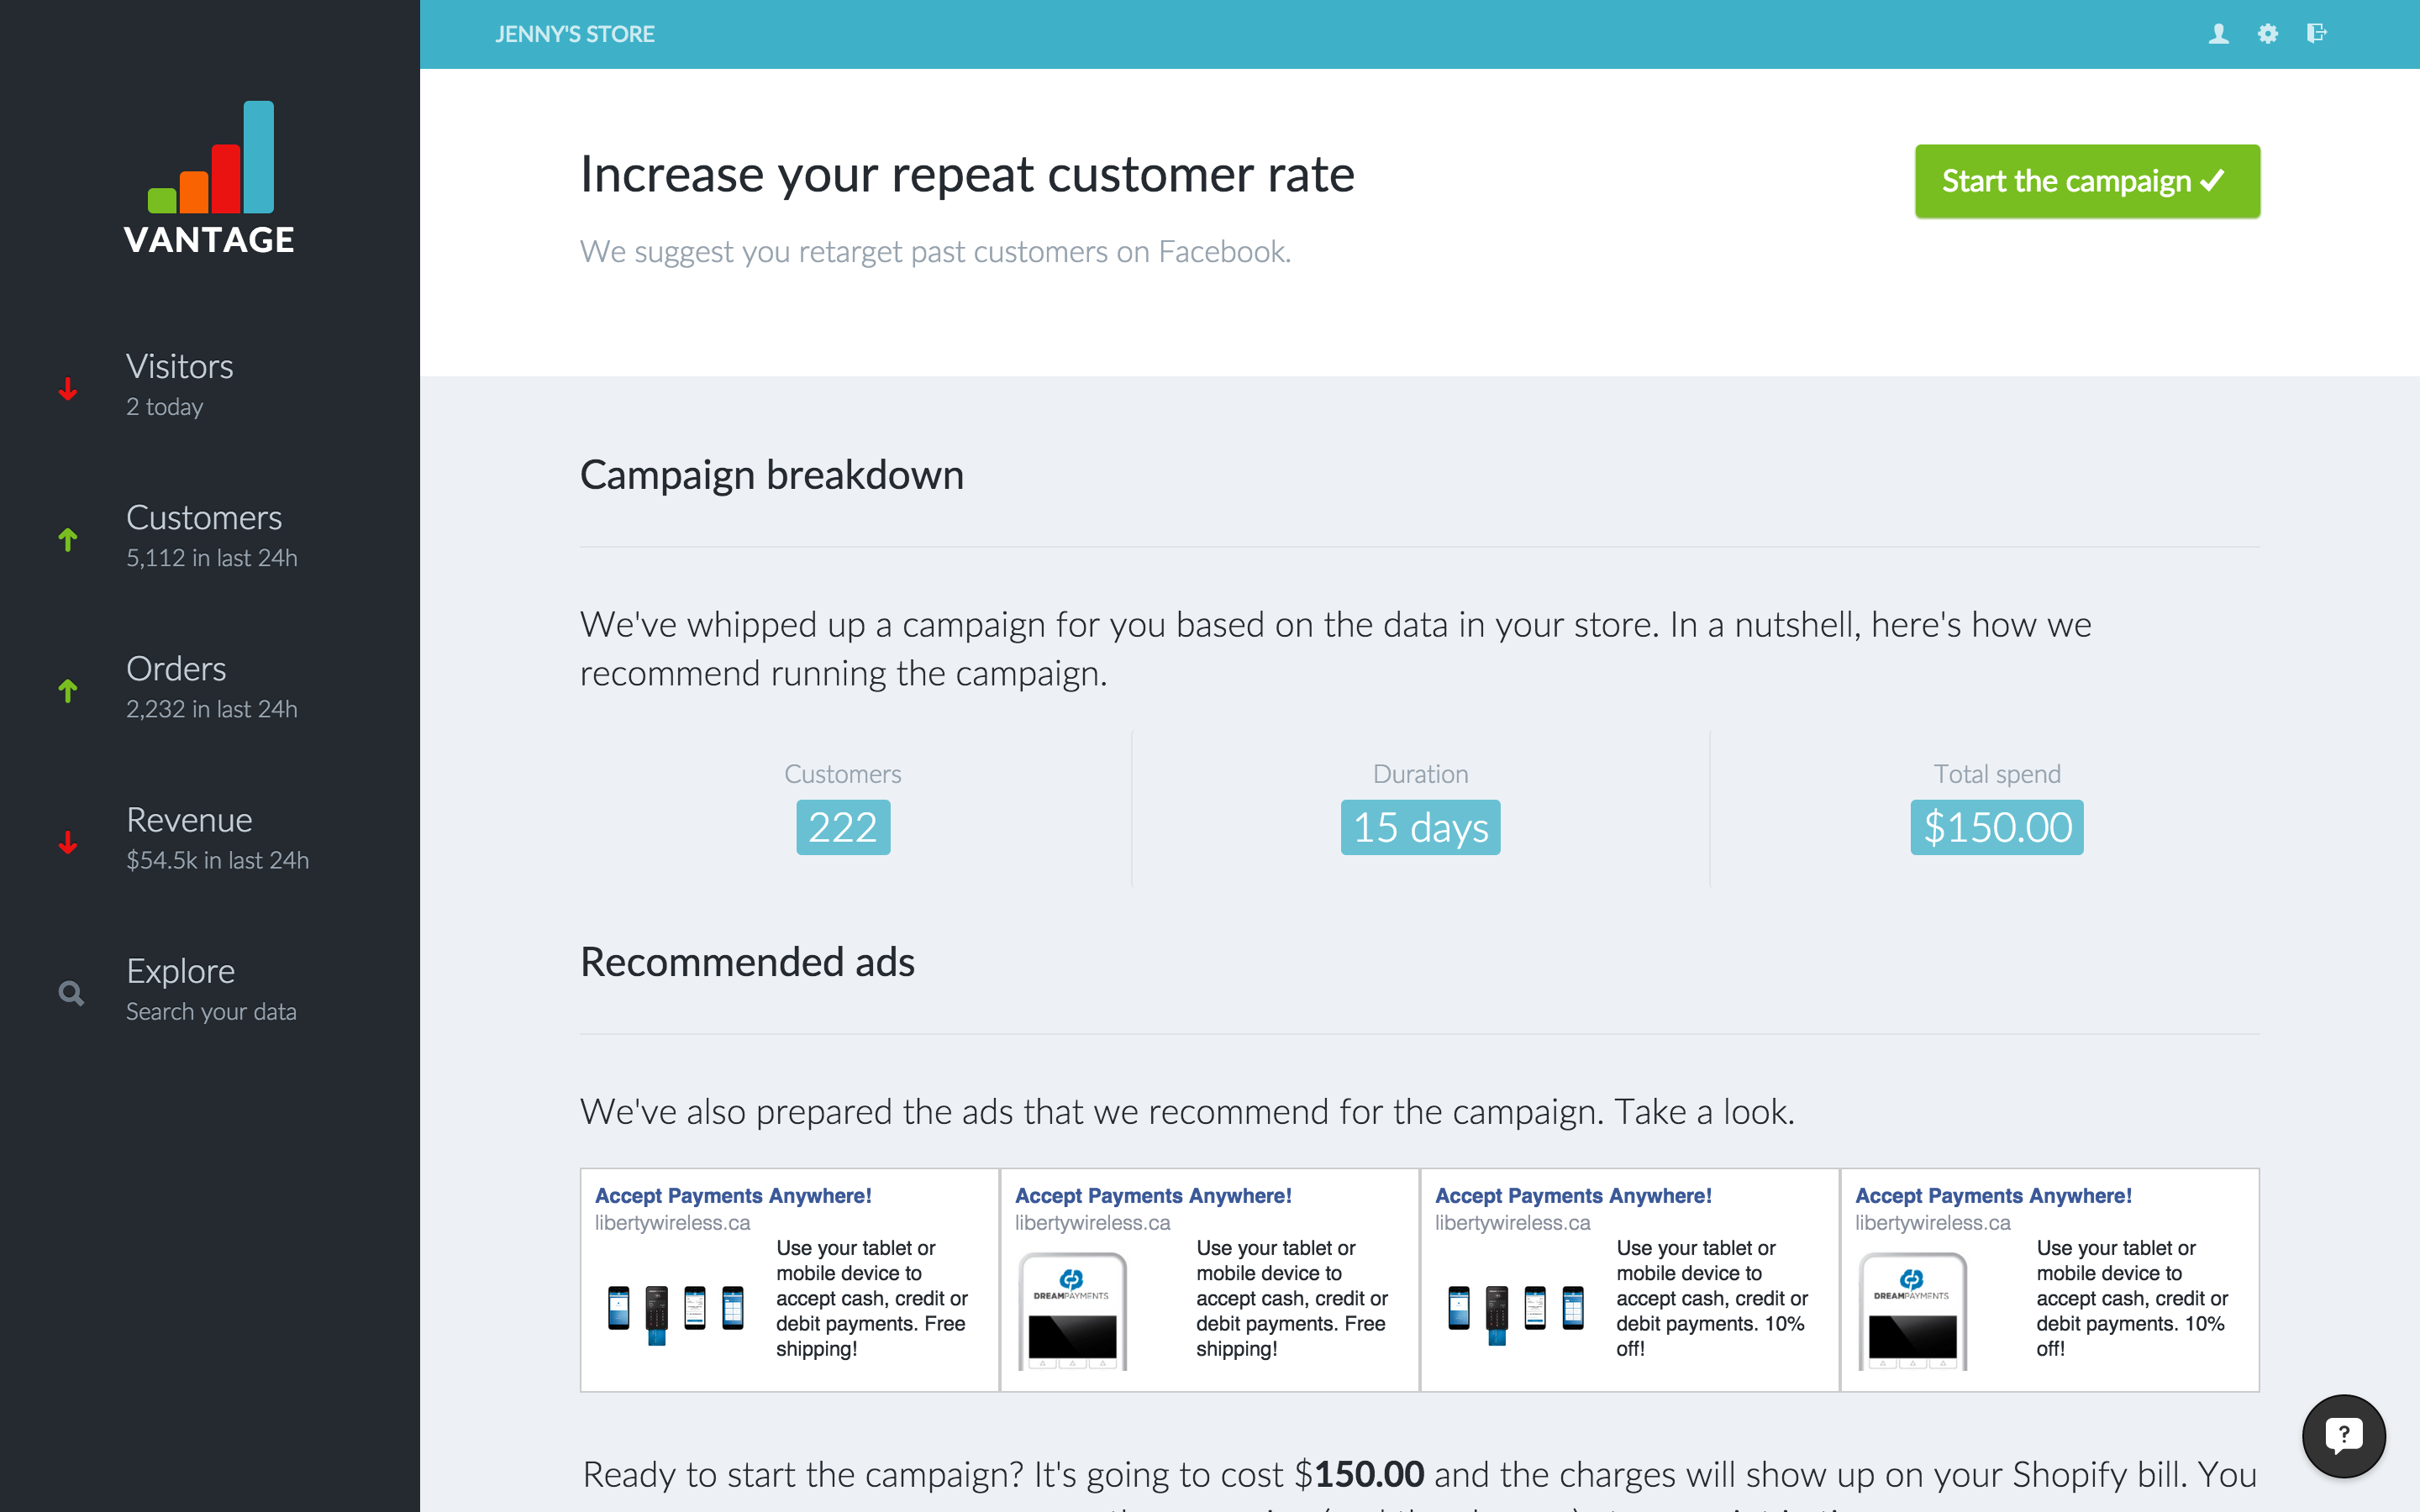This screenshot has width=2420, height=1512.
Task: Click the green up arrow beside Customers
Action: [x=68, y=540]
